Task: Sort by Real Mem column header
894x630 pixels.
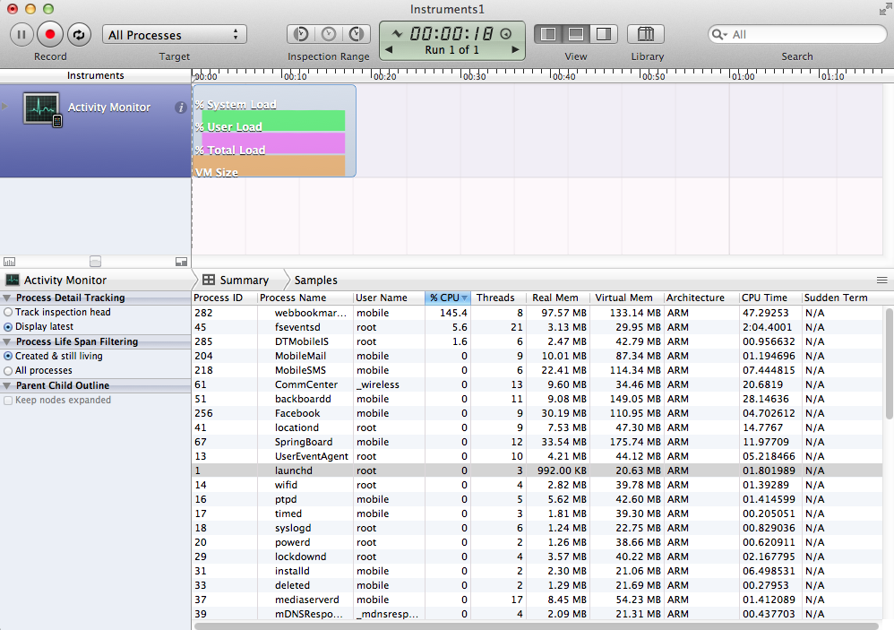Action: coord(557,298)
